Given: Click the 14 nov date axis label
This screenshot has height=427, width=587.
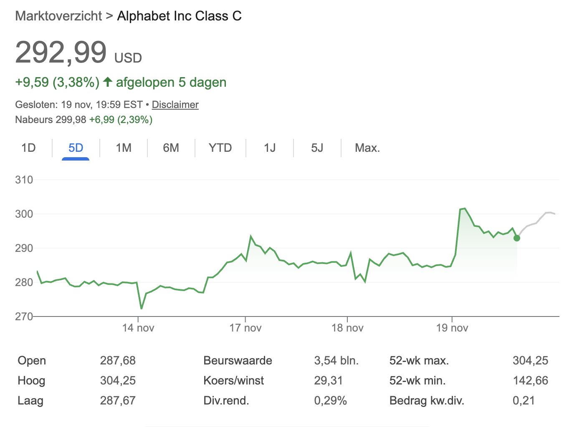Looking at the screenshot, I should [x=138, y=328].
